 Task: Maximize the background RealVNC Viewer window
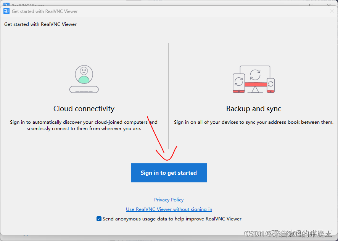tap(311, 5)
